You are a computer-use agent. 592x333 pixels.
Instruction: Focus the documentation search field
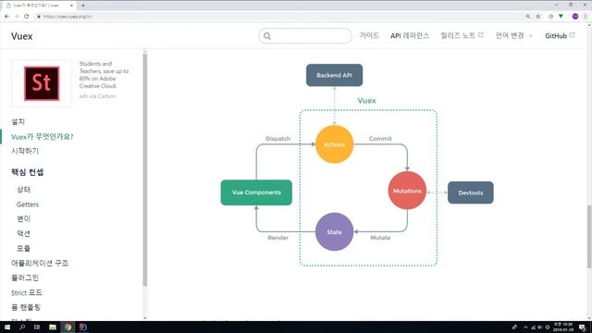coord(305,36)
